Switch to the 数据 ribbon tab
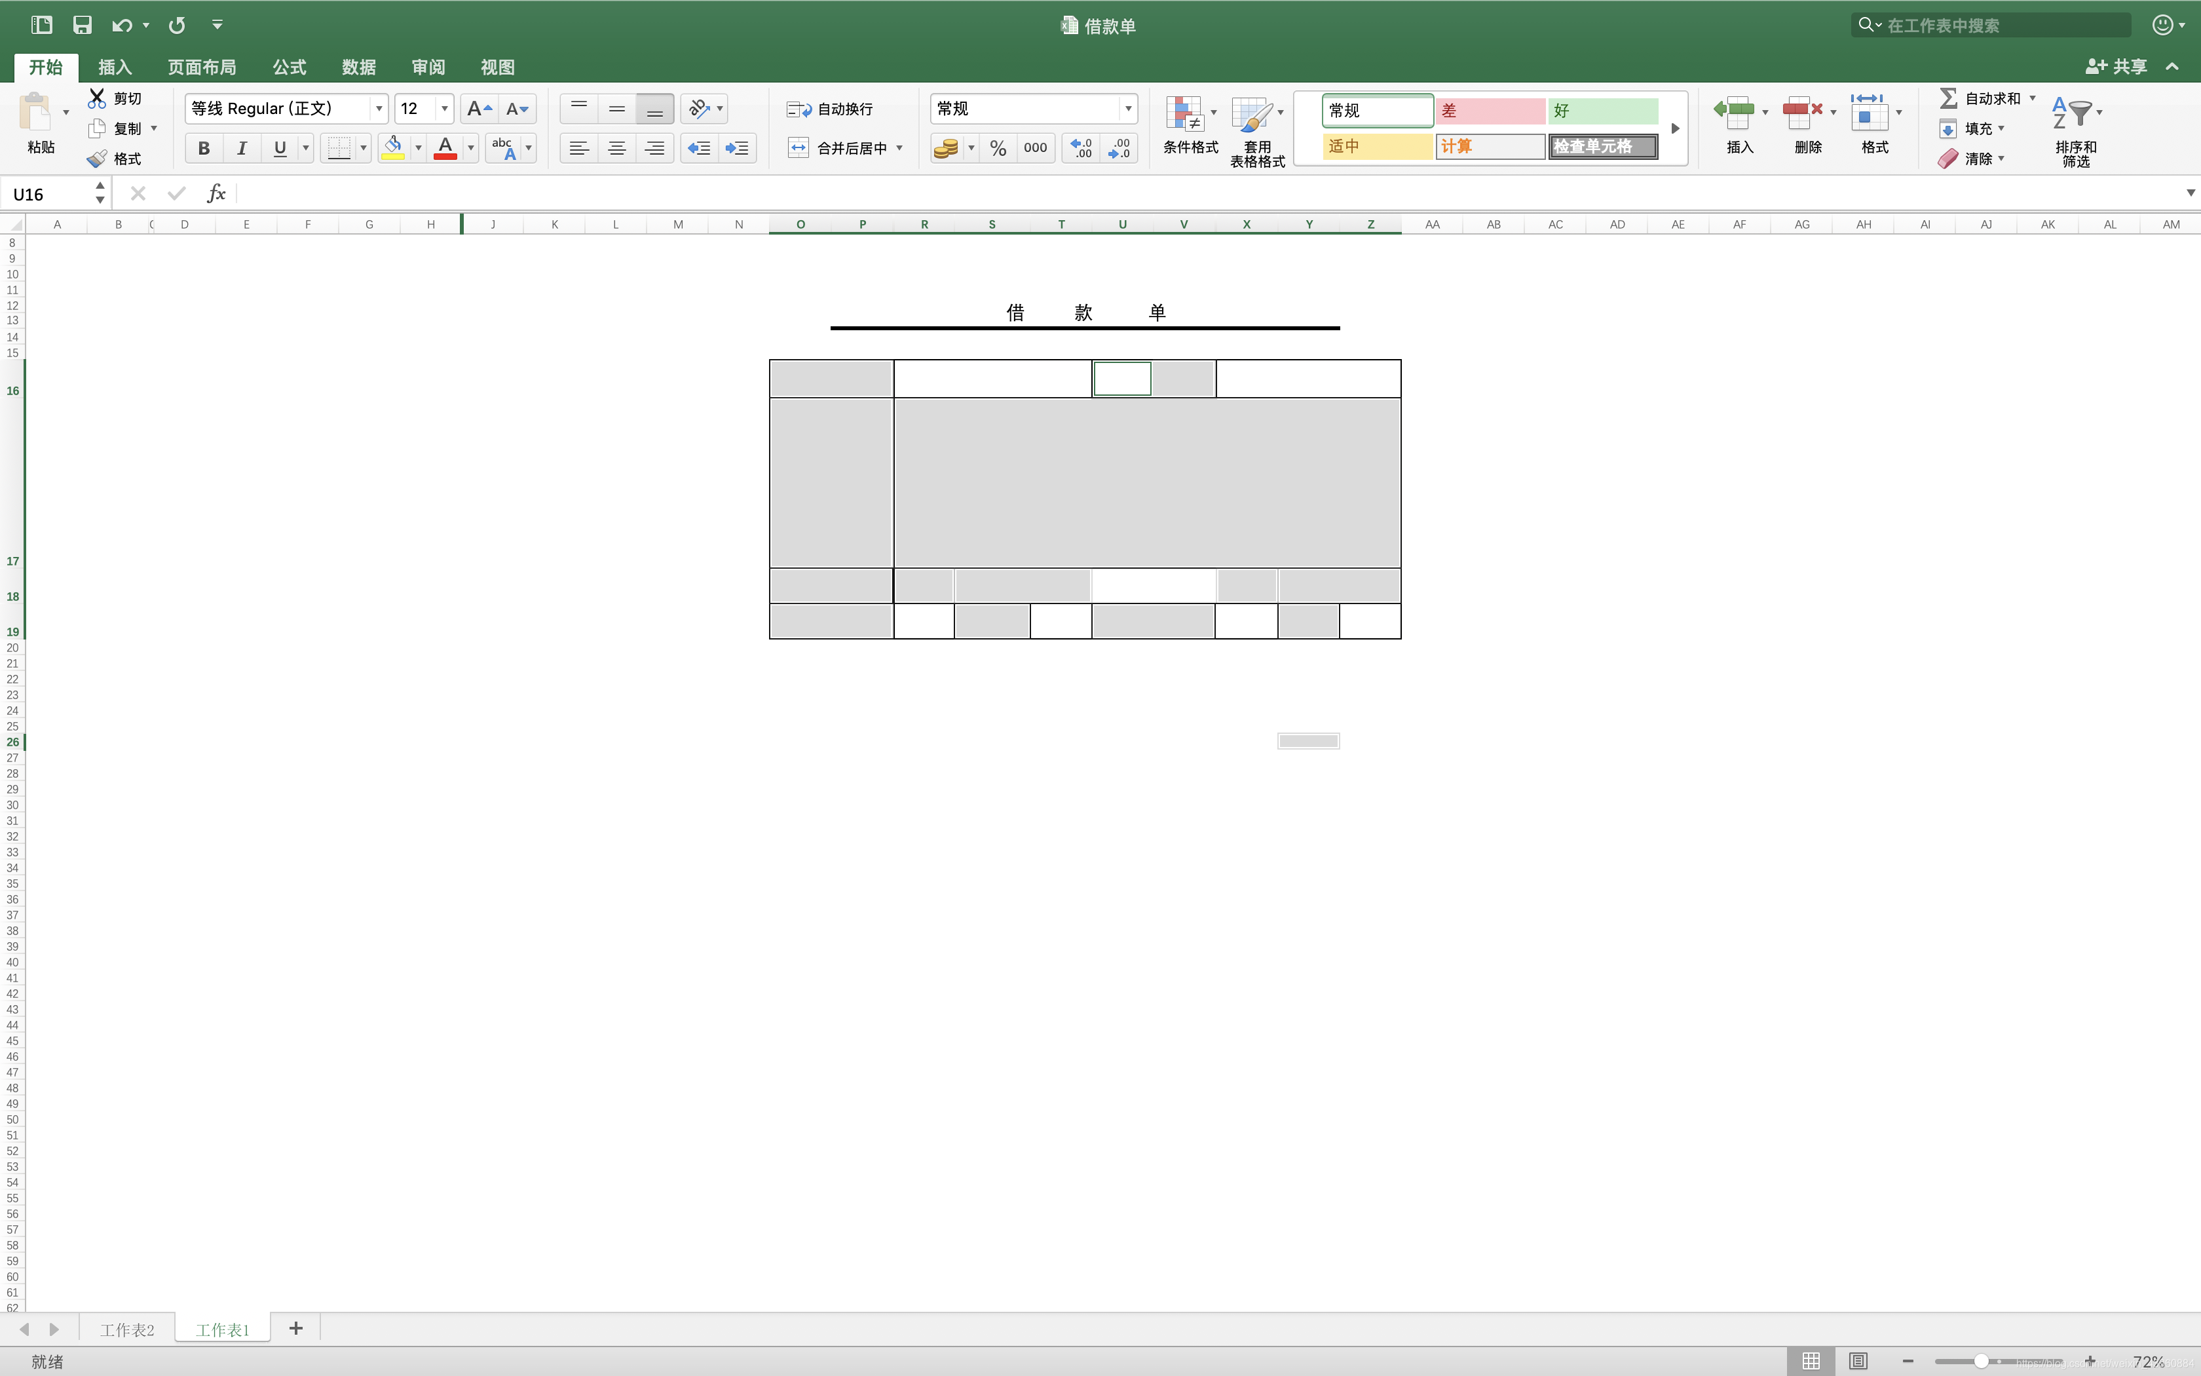This screenshot has height=1376, width=2201. click(x=358, y=67)
